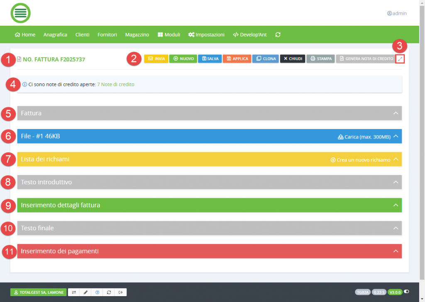This screenshot has height=302, width=425.
Task: Click the reload icon in footer bar
Action: (x=109, y=292)
